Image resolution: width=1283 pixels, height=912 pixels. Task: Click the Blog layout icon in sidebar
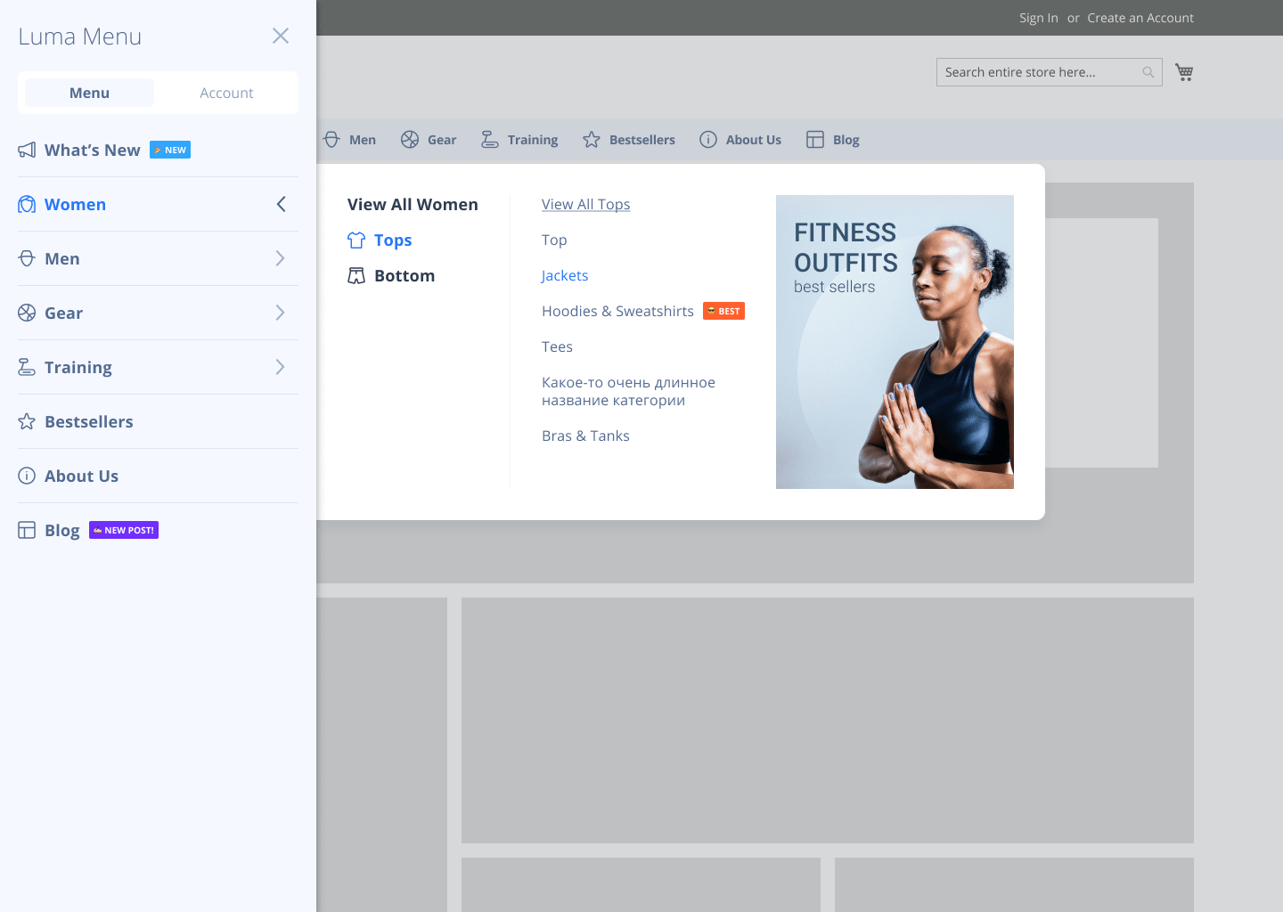click(x=27, y=530)
